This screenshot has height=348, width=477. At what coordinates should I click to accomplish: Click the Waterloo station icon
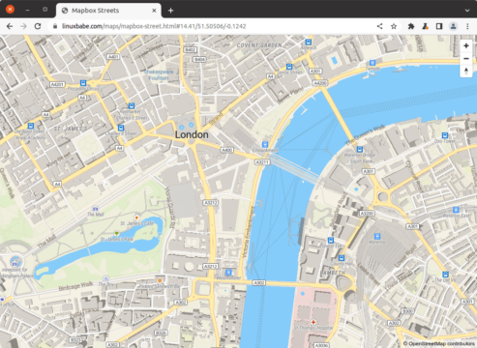pyautogui.click(x=377, y=236)
